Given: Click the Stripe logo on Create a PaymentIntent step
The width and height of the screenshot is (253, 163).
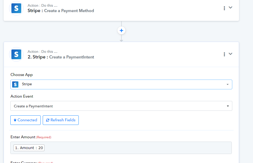Looking at the screenshot, I should (16, 54).
